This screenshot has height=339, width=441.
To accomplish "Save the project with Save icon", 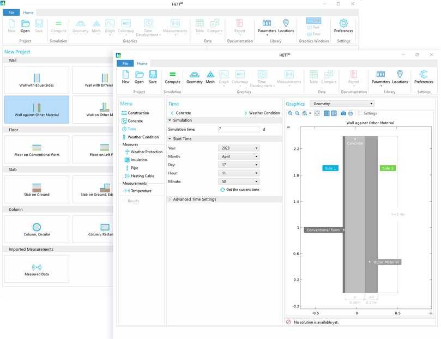I will pos(153,76).
